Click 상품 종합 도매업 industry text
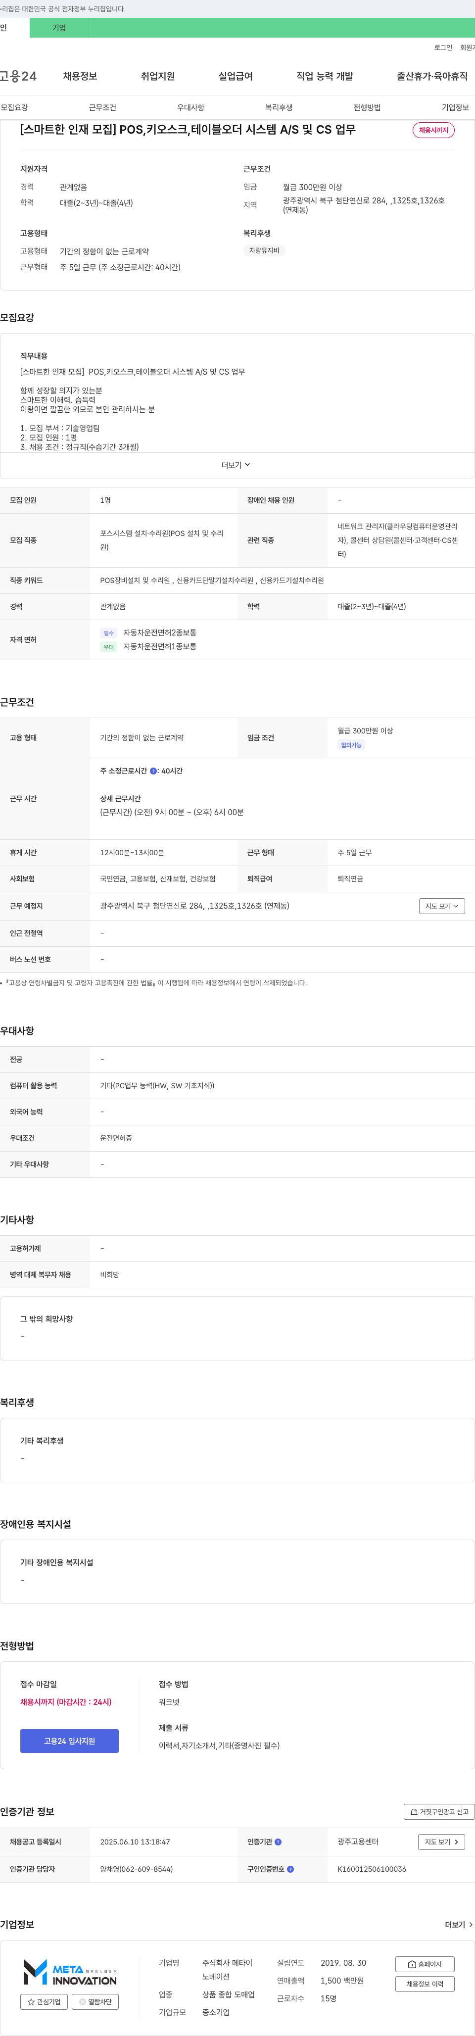Viewport: 475px width, 2036px height. tap(229, 1995)
